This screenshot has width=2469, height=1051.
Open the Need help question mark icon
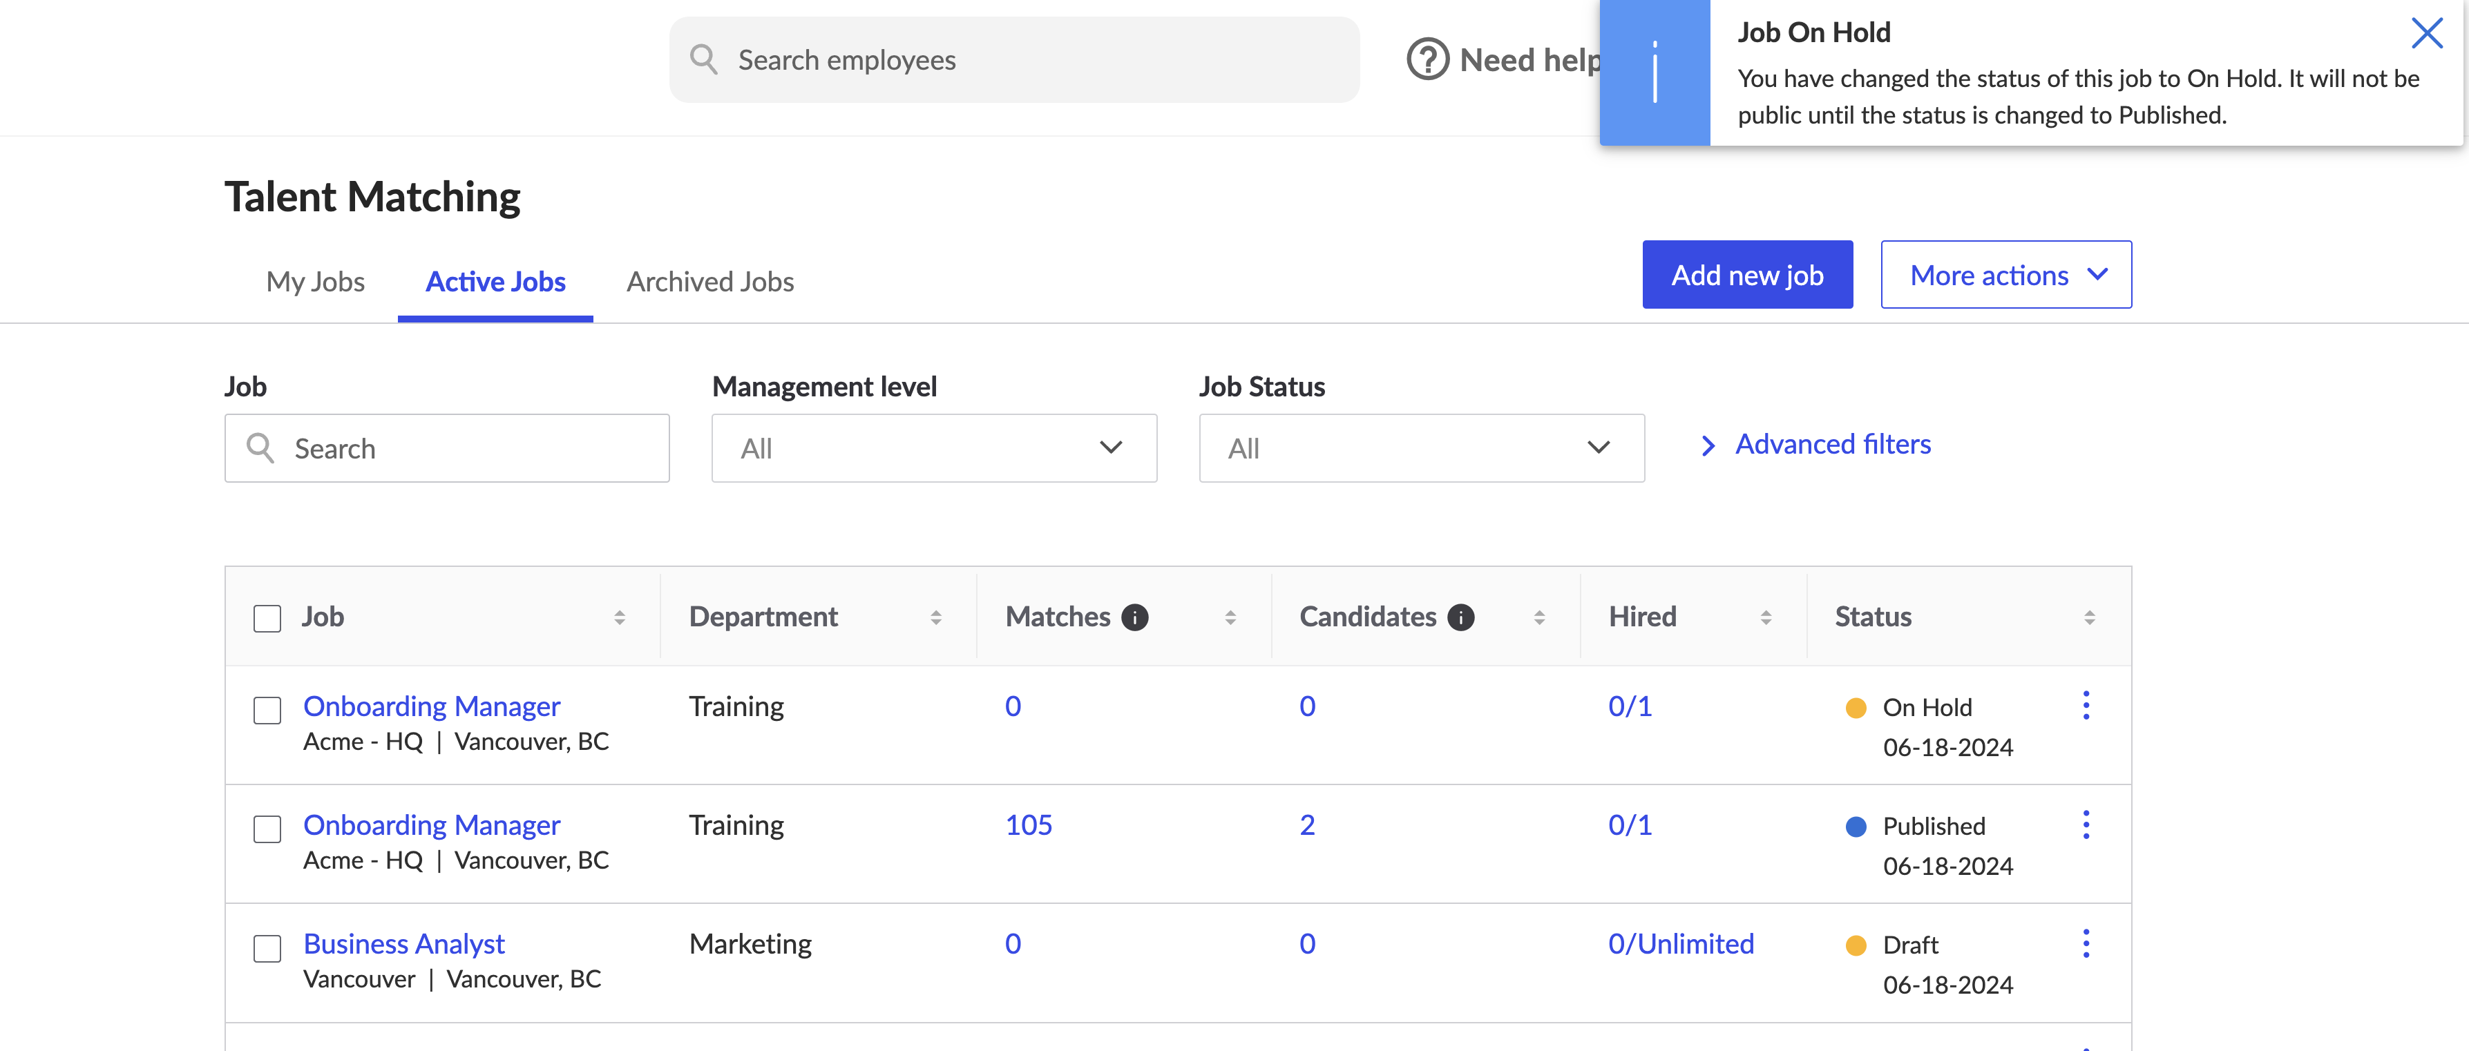(1427, 59)
